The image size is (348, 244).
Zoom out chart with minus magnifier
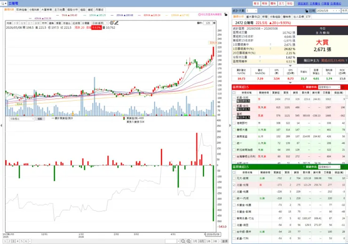183,241
